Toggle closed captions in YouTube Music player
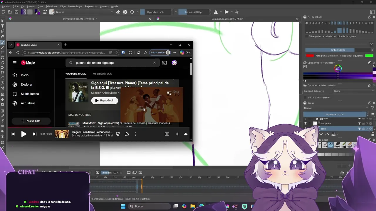Image resolution: width=376 pixels, height=211 pixels. [167, 134]
